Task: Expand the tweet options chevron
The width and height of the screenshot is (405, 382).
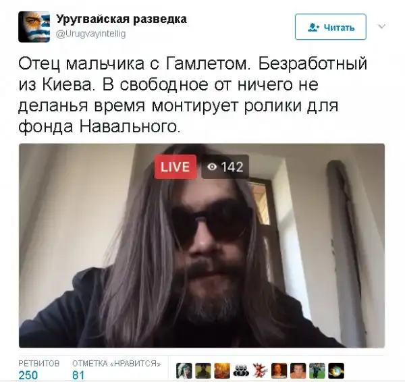Action: [x=382, y=26]
